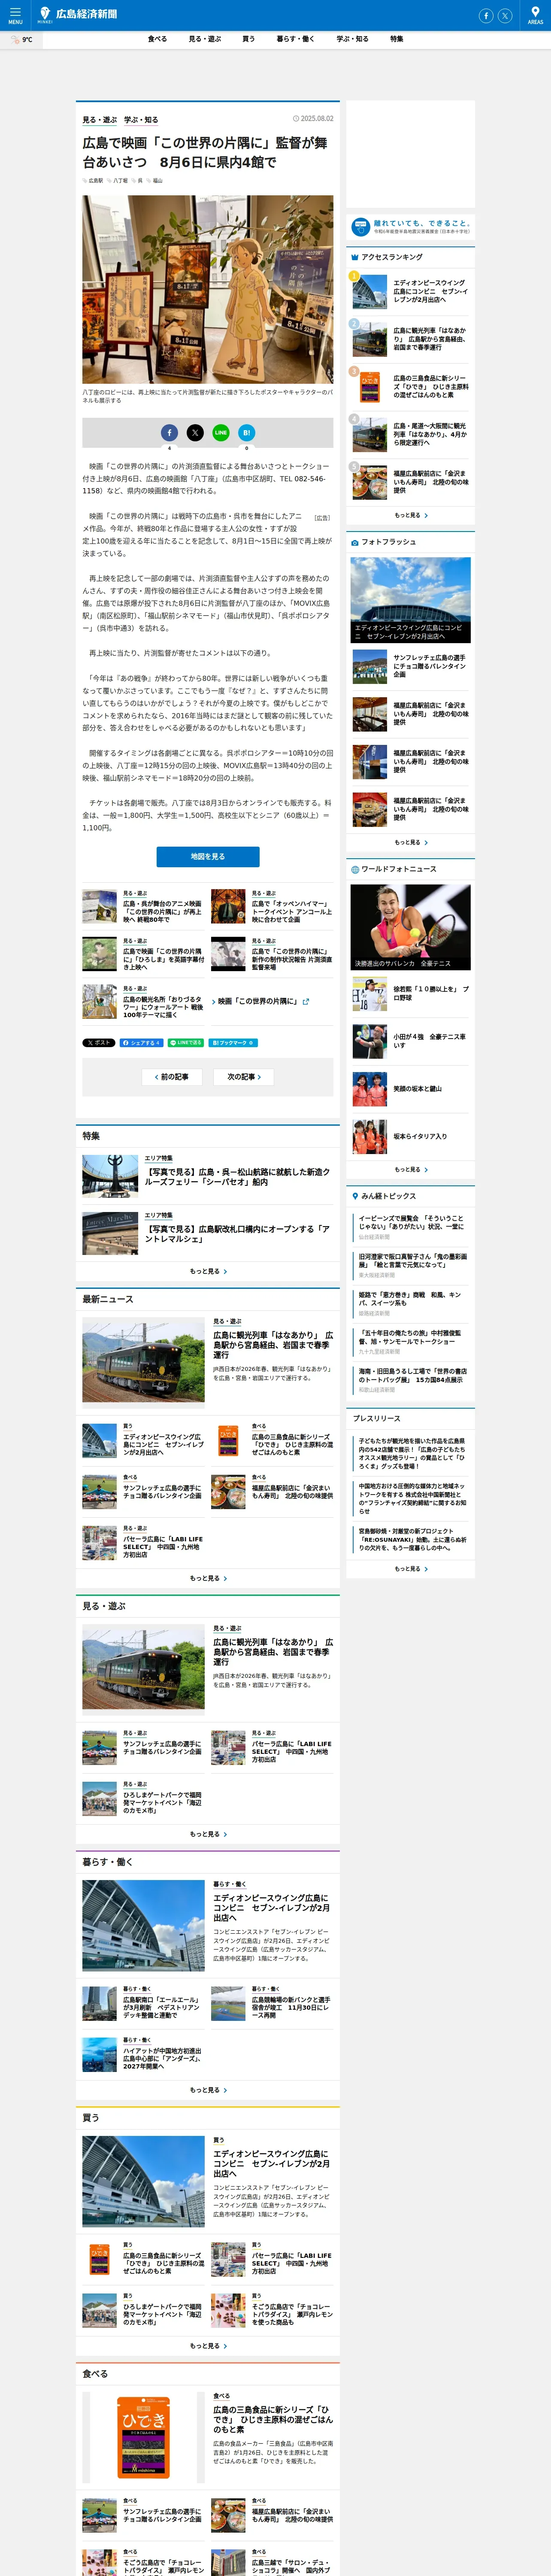The image size is (551, 2576).
Task: Click the Facebook シェアする button
Action: click(x=141, y=1042)
